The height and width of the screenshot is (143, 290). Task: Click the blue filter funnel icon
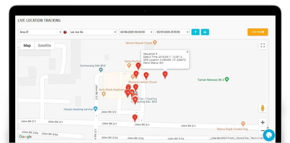tap(195, 32)
